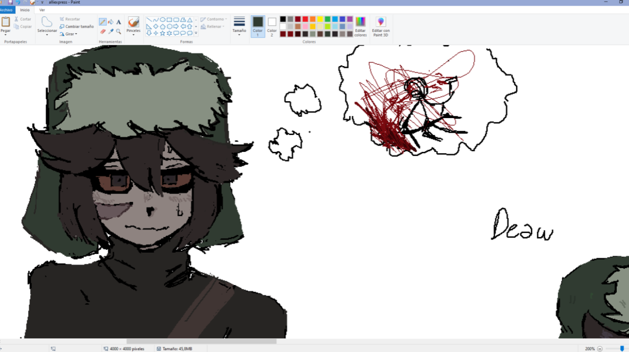Switch to the Ver tab
This screenshot has height=352, width=629.
coord(42,10)
